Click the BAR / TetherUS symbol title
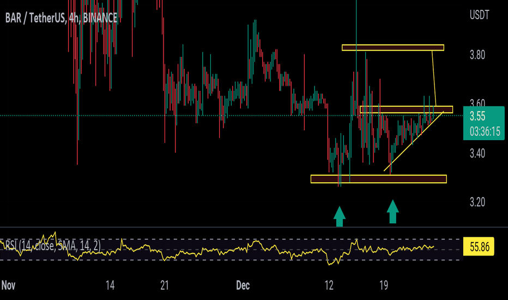Screen dimensions: 508x300 point(61,18)
